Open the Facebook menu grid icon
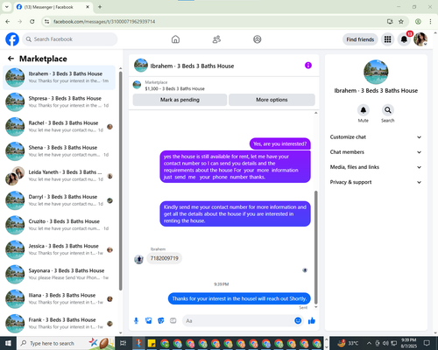Screen dimensions: 438x350 click(x=387, y=39)
